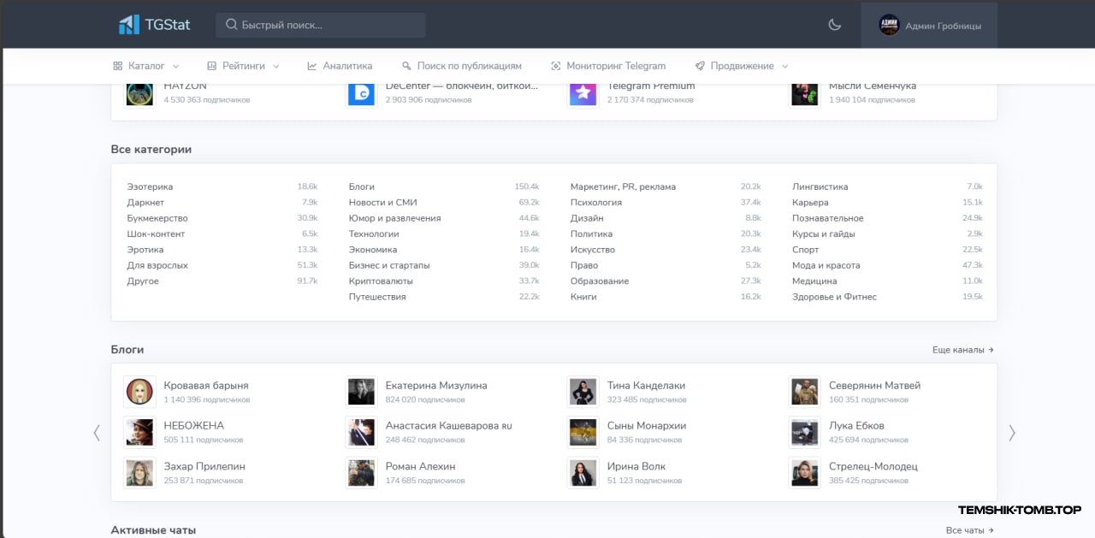The height and width of the screenshot is (538, 1095).
Task: Click the magnifier icon in quick search
Action: pos(231,25)
